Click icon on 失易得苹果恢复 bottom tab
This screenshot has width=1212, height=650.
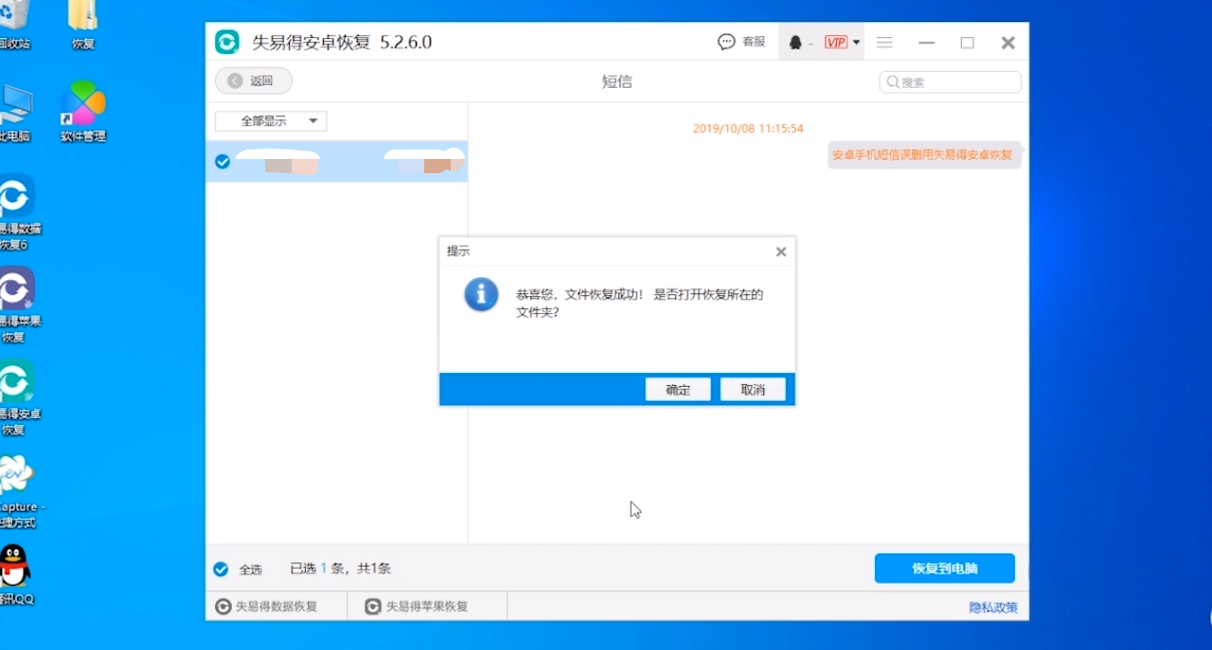tap(373, 606)
